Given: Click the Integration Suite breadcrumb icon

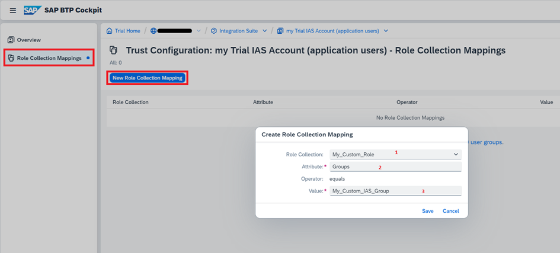Looking at the screenshot, I should pyautogui.click(x=214, y=31).
